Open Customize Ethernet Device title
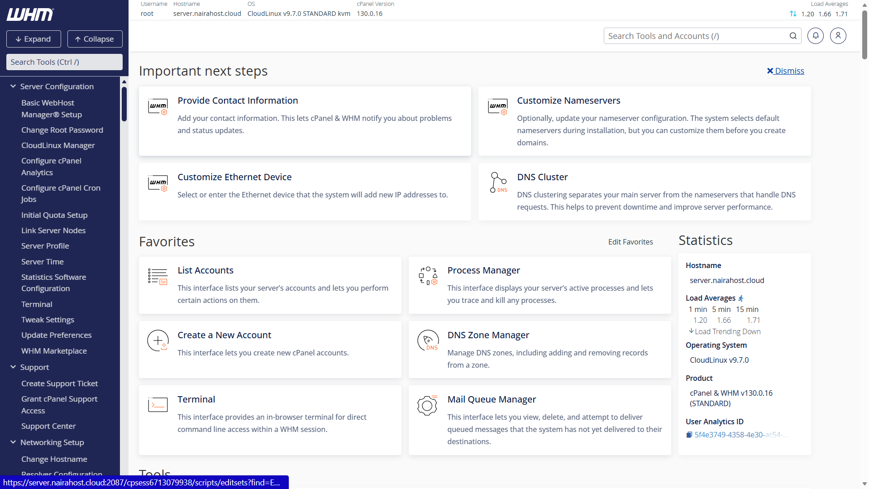Screen dimensions: 869x489 [x=234, y=177]
